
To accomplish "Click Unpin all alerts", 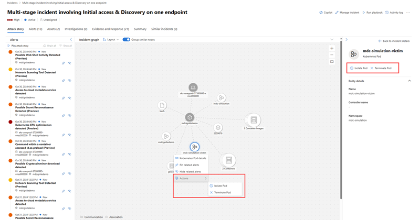I will (x=49, y=46).
